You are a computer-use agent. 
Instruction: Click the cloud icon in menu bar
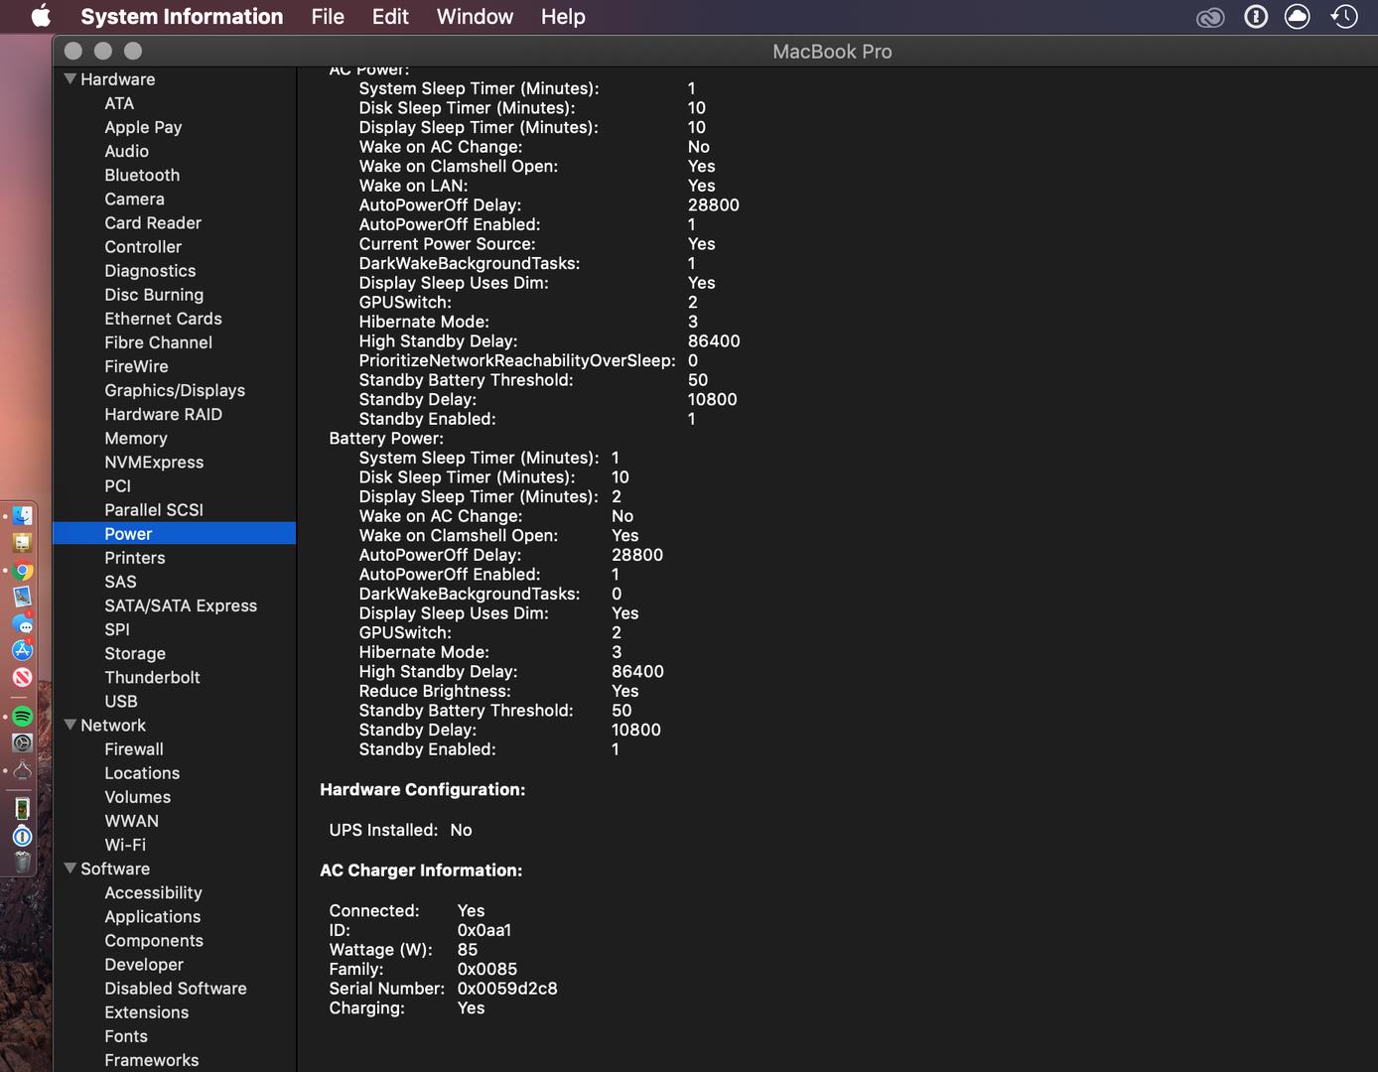tap(1298, 17)
